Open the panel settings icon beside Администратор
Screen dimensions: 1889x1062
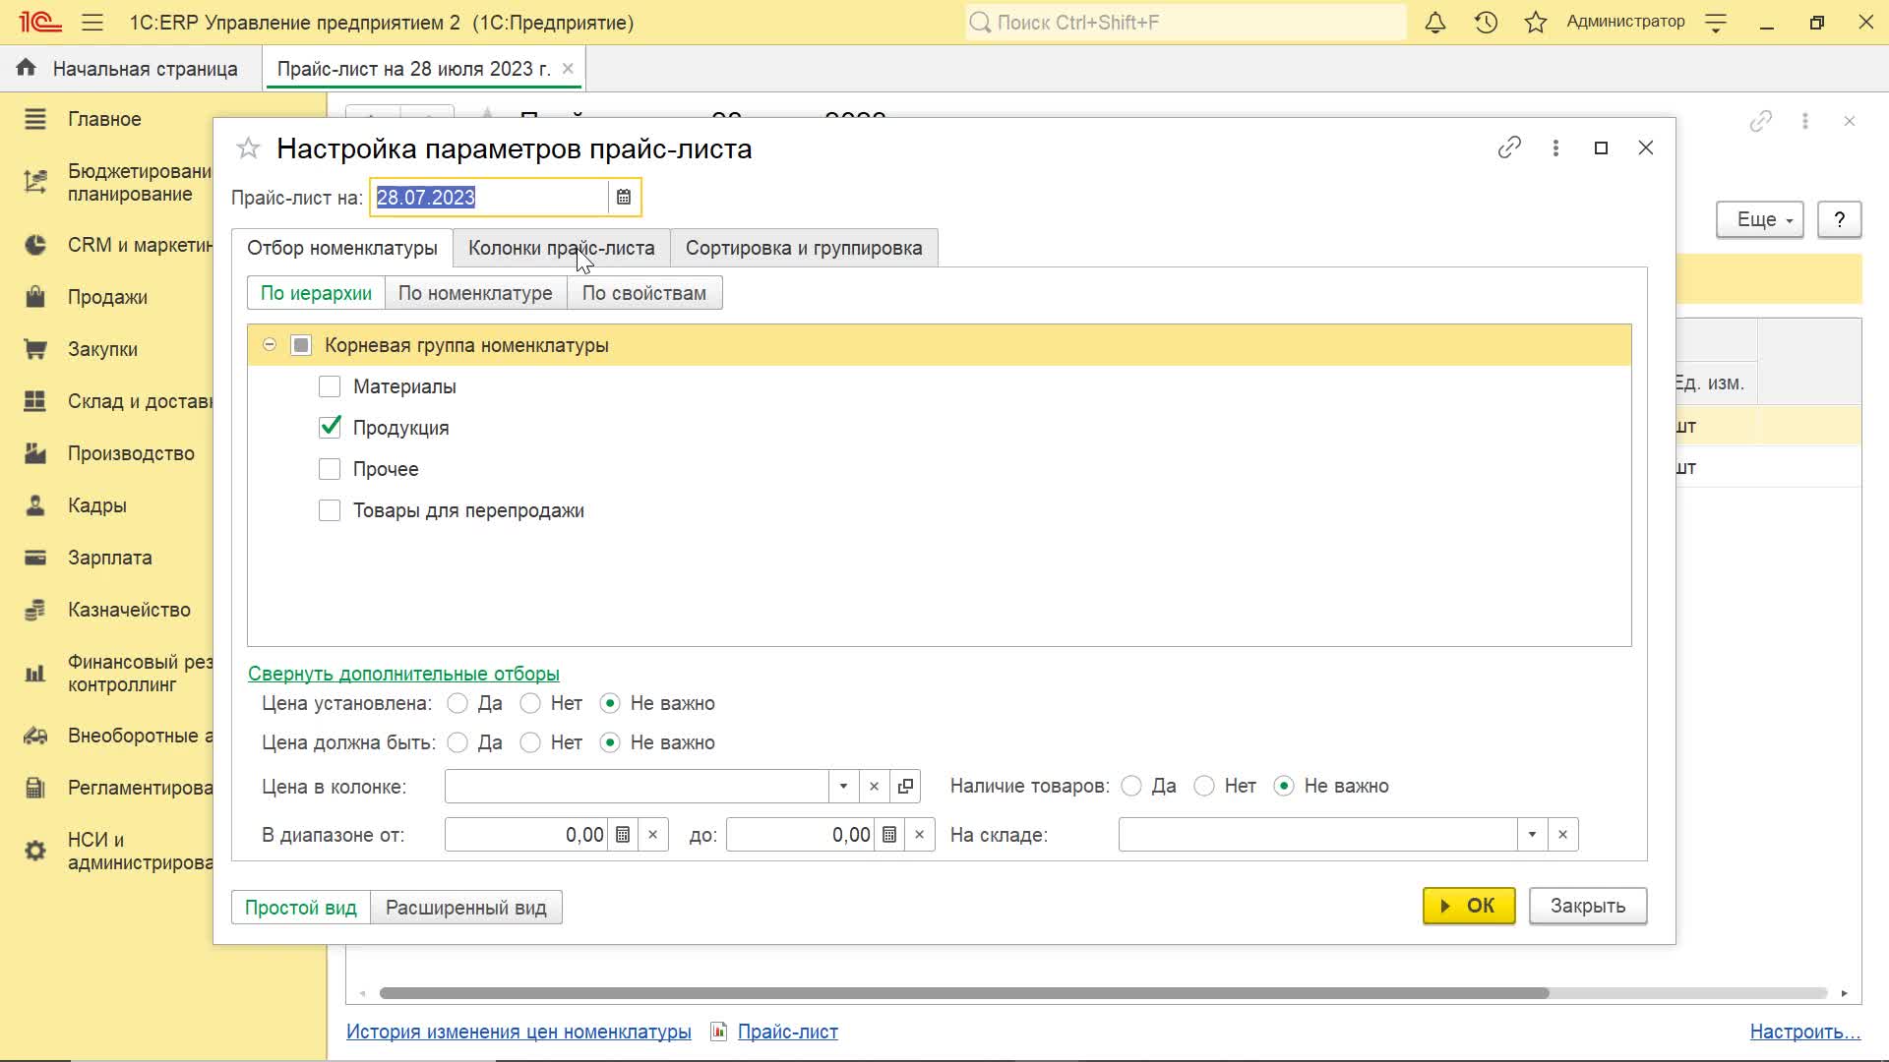pos(1716,23)
